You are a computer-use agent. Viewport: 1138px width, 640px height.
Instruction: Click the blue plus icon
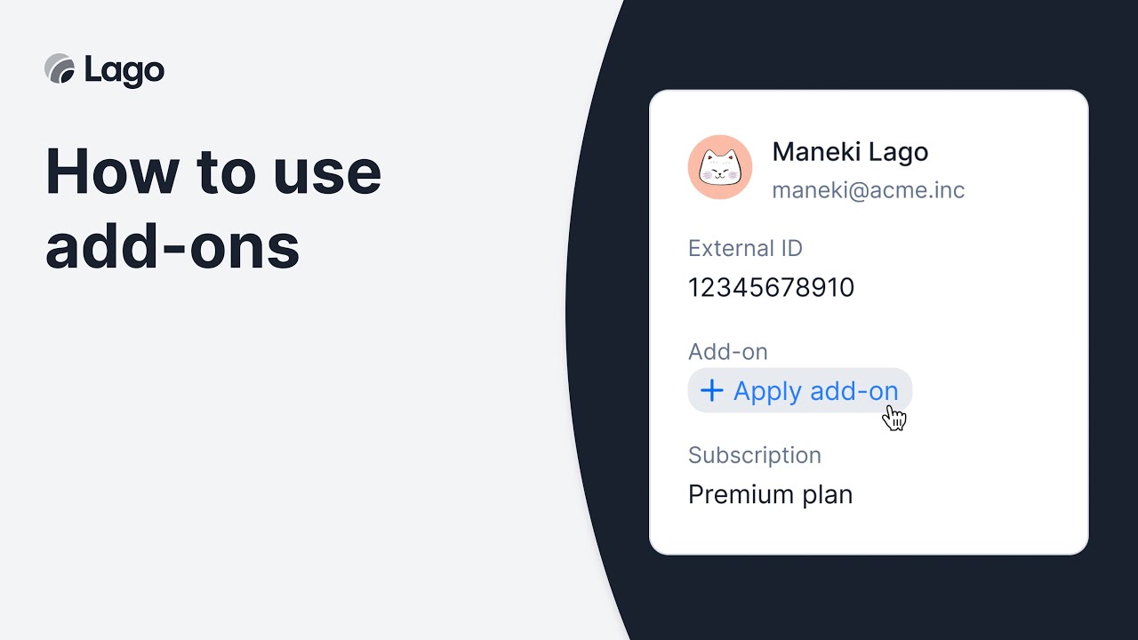(x=711, y=391)
